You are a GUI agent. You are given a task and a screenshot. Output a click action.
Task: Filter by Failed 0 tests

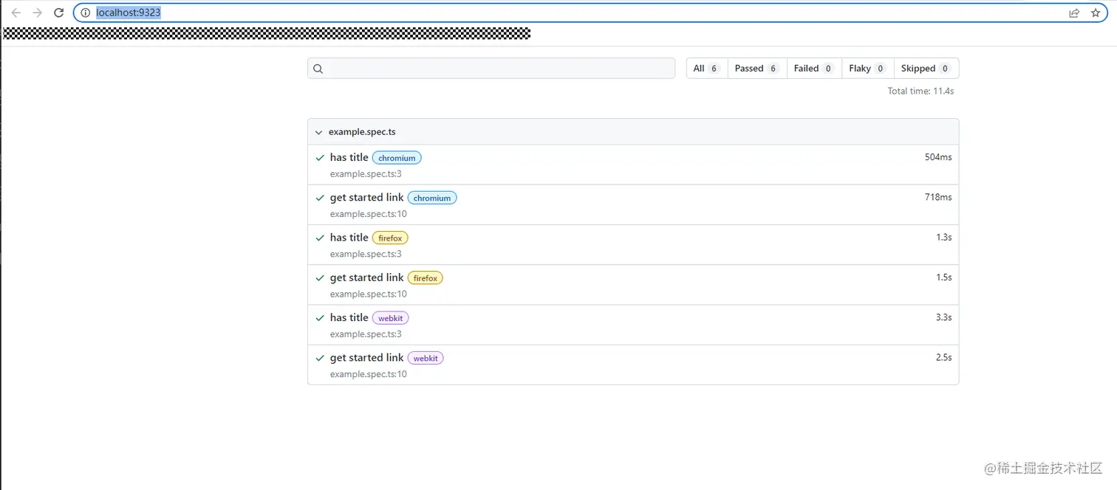pos(814,68)
